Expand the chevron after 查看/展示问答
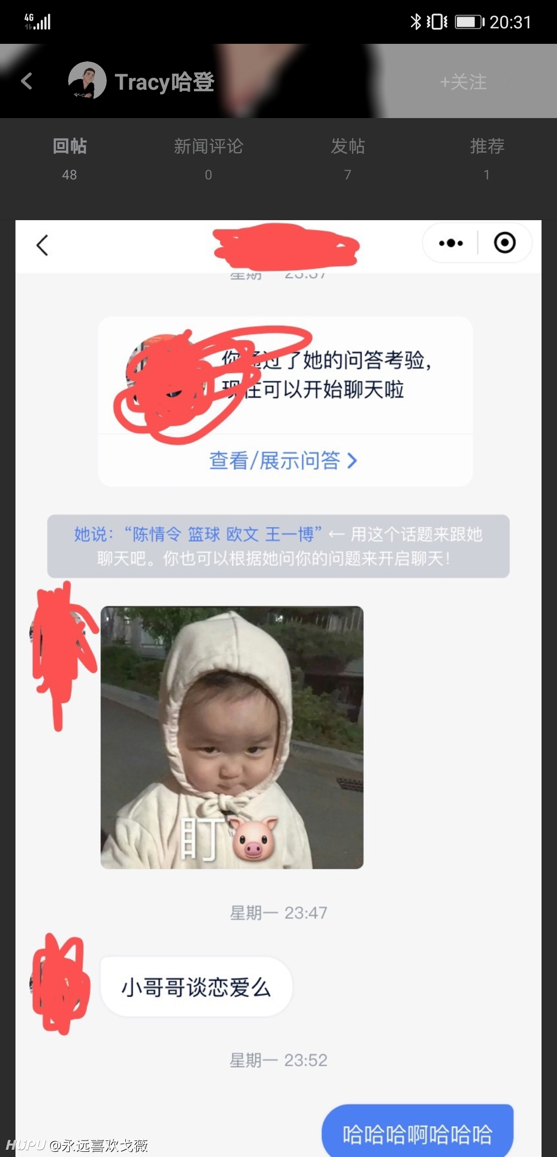 coord(352,460)
